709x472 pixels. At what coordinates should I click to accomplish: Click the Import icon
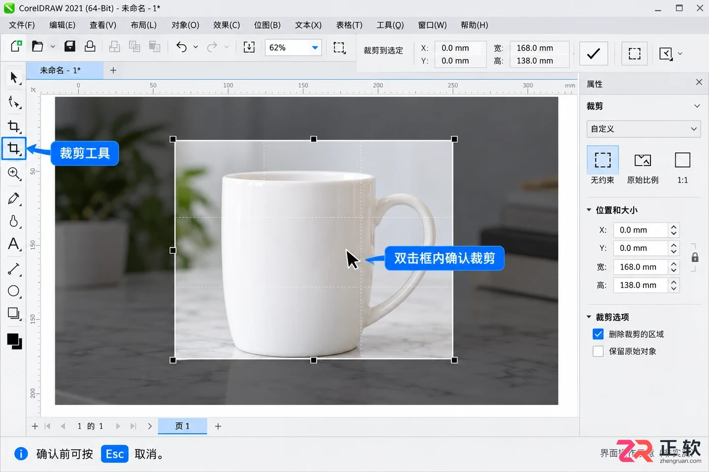[249, 47]
